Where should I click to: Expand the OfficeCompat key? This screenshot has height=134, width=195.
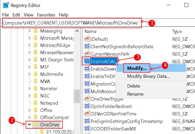(x=29, y=117)
